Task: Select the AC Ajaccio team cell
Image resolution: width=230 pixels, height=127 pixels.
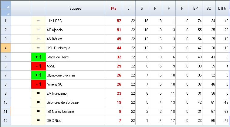Action: (x=75, y=30)
